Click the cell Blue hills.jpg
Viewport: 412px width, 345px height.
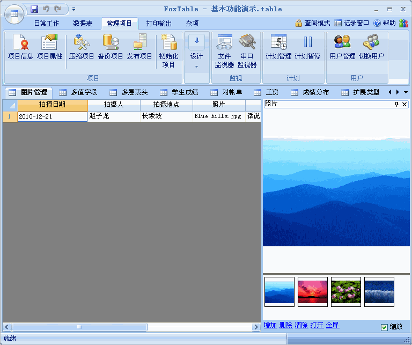tap(219, 116)
